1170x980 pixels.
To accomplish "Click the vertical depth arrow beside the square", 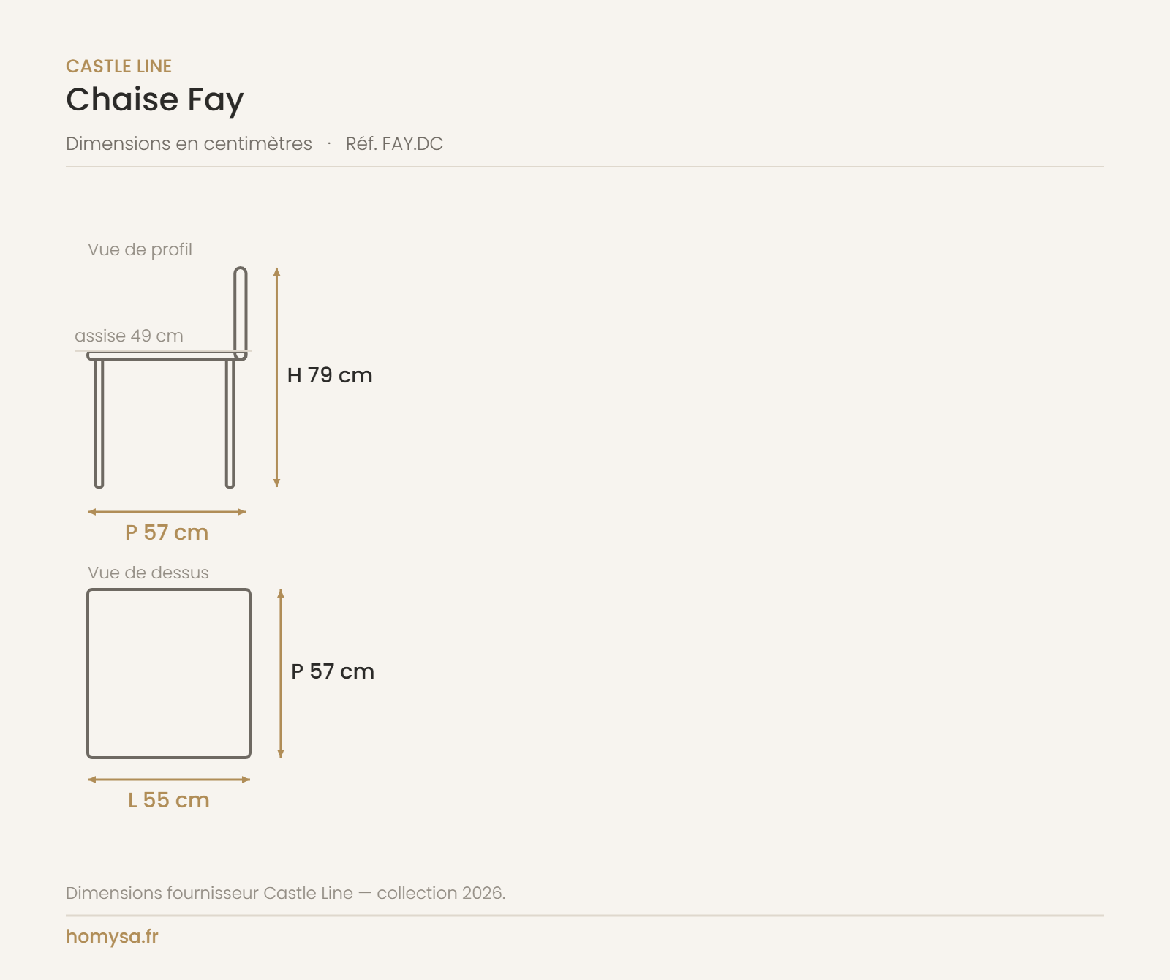I will tap(281, 674).
